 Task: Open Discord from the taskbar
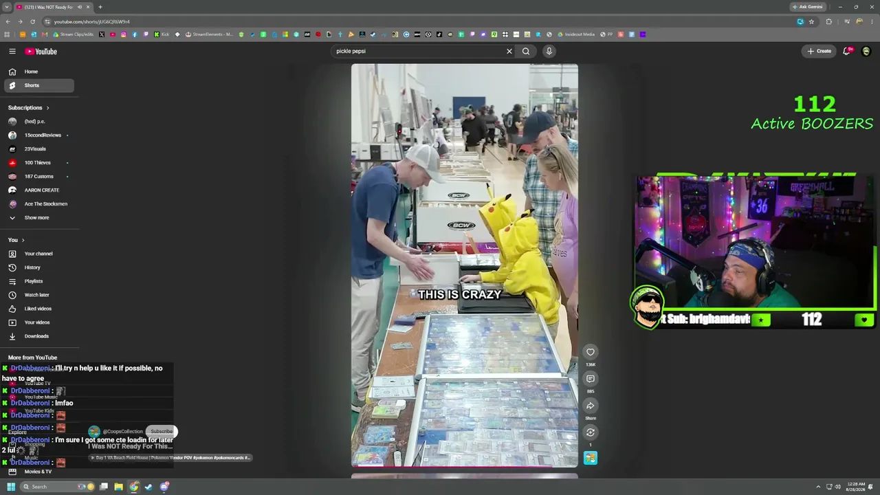[165, 487]
